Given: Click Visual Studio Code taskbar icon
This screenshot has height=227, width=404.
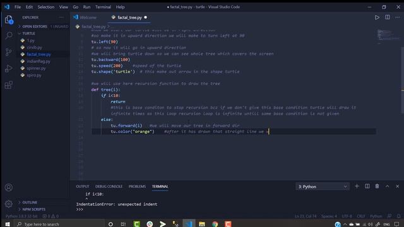Looking at the screenshot, I should [x=189, y=224].
